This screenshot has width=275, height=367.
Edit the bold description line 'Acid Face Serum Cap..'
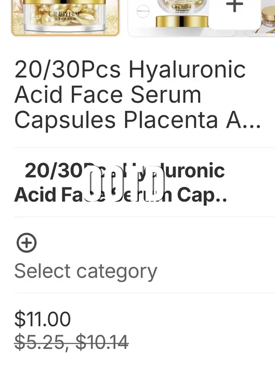[121, 195]
